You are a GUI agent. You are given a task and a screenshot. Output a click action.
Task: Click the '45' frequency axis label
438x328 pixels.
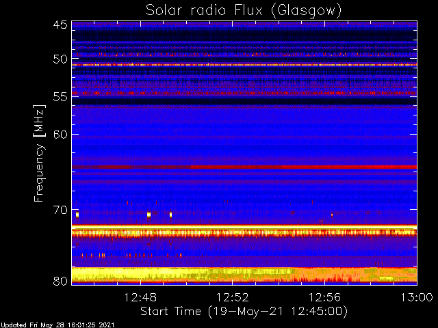point(60,25)
